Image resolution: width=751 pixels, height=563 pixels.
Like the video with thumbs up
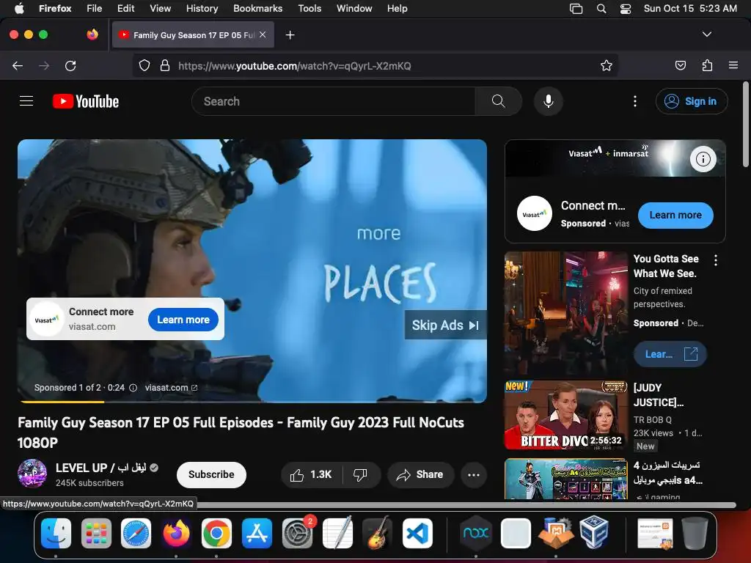311,474
